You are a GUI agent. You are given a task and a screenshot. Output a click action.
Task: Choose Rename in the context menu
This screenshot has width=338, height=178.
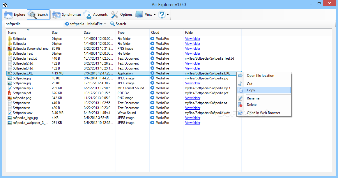(264, 98)
